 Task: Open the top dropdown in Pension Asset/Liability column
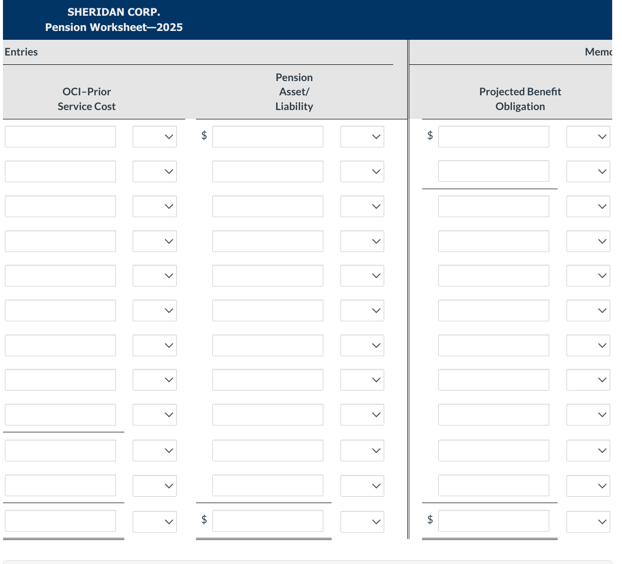click(x=362, y=137)
